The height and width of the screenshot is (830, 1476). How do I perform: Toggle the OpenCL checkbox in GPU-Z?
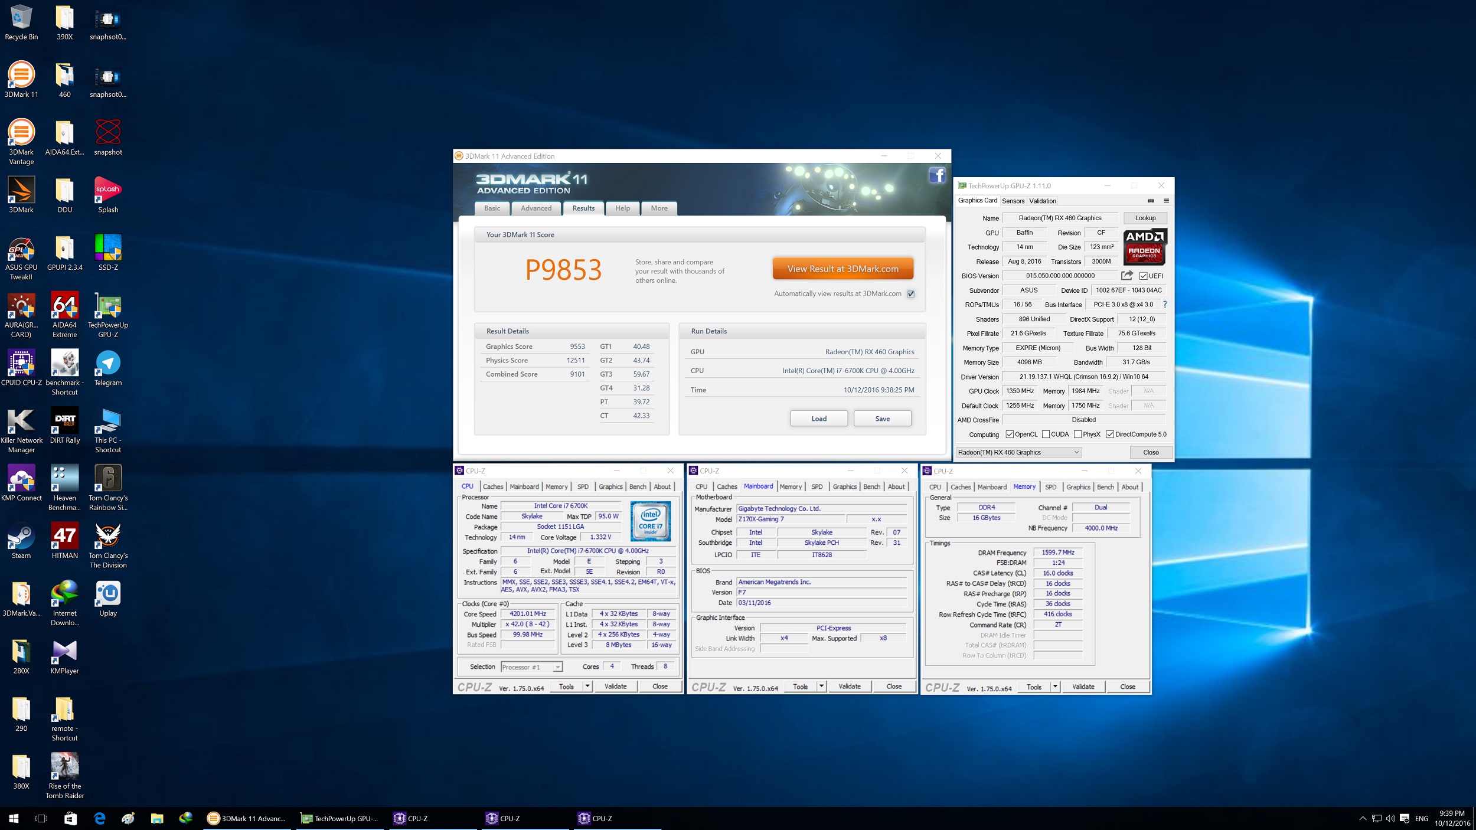[1010, 434]
